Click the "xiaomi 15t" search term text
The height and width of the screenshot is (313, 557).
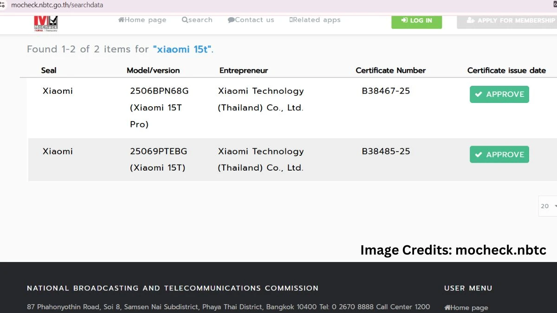pyautogui.click(x=182, y=49)
